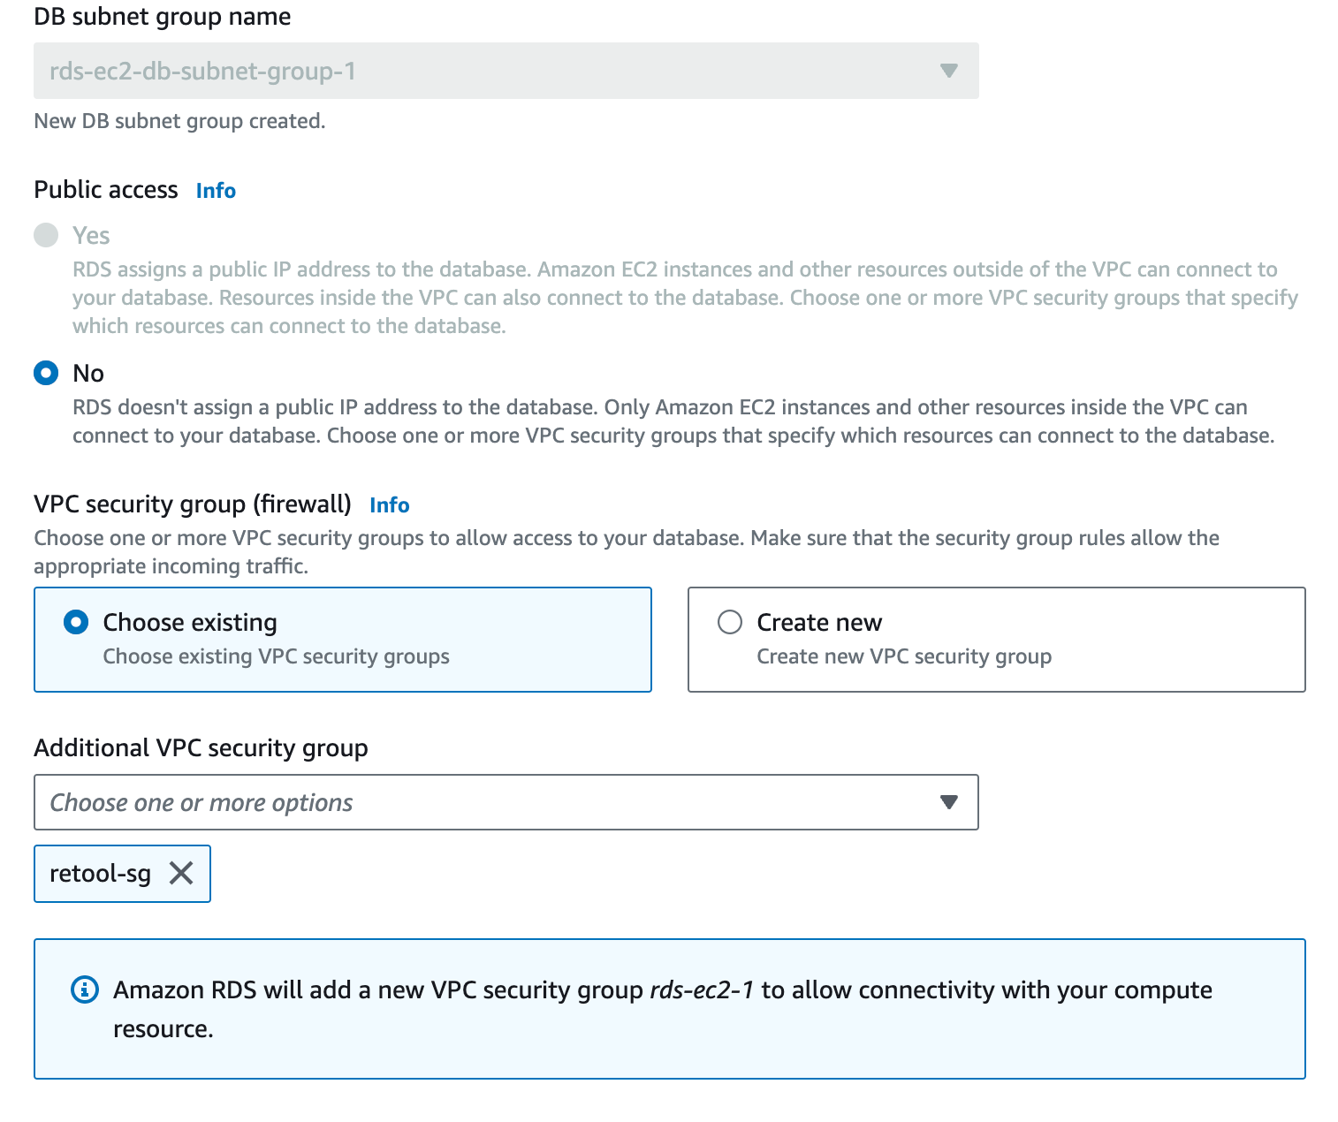This screenshot has height=1122, width=1338.
Task: Click the retool-sg tag label
Action: click(100, 874)
